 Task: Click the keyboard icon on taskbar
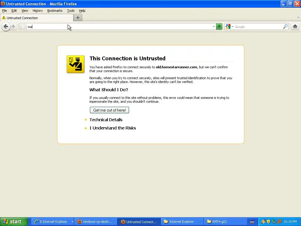pos(252,222)
